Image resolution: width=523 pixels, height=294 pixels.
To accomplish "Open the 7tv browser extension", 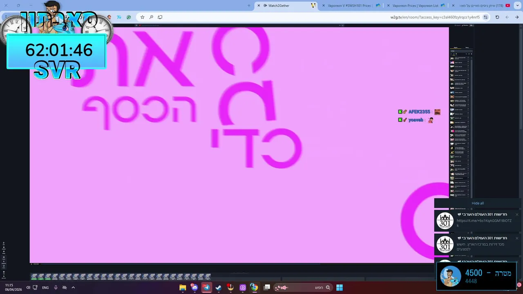I will click(119, 17).
